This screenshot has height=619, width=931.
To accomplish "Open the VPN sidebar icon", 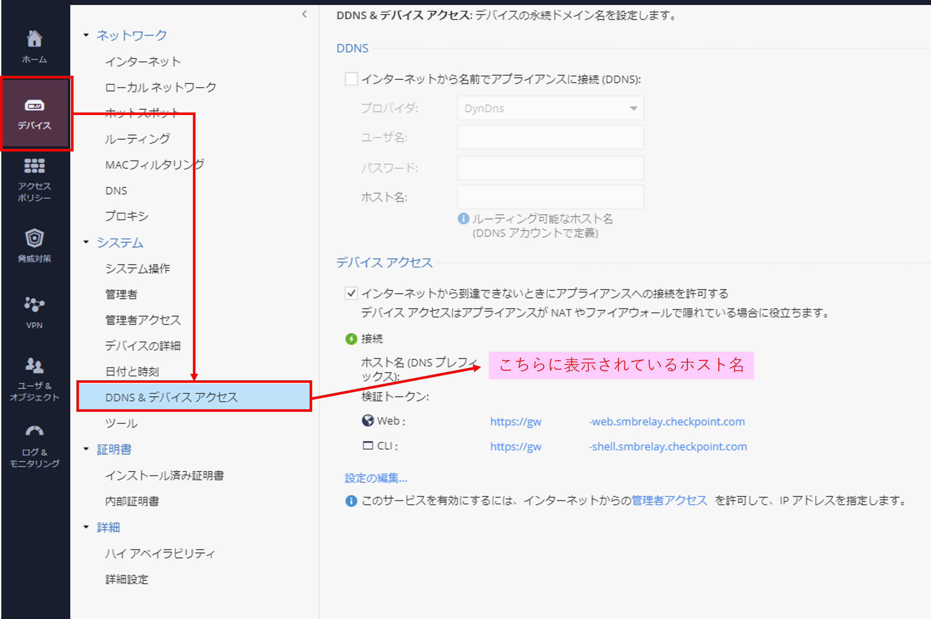I will [x=34, y=304].
